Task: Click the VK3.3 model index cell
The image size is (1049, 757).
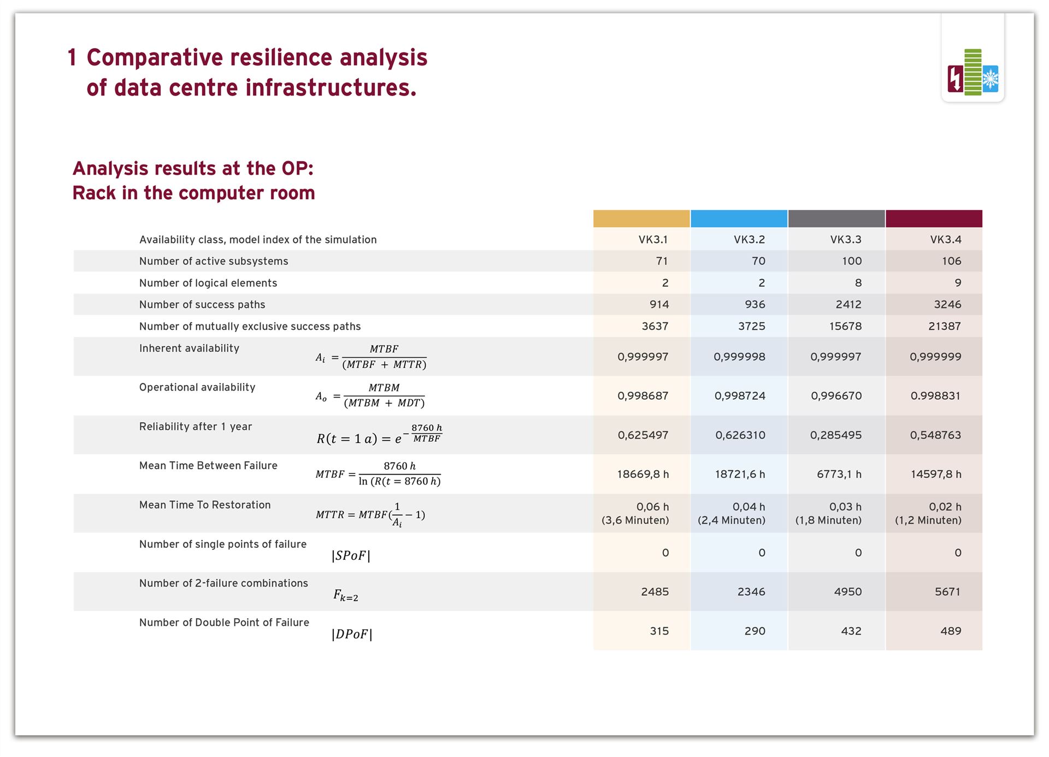Action: click(846, 239)
